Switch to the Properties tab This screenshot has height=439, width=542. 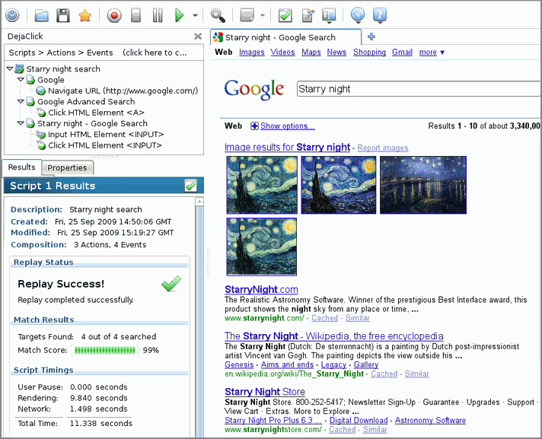[67, 167]
